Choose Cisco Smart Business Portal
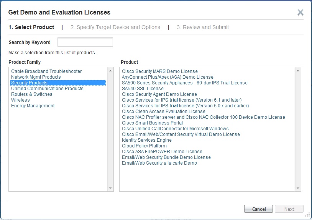The height and width of the screenshot is (220, 312). [152, 123]
